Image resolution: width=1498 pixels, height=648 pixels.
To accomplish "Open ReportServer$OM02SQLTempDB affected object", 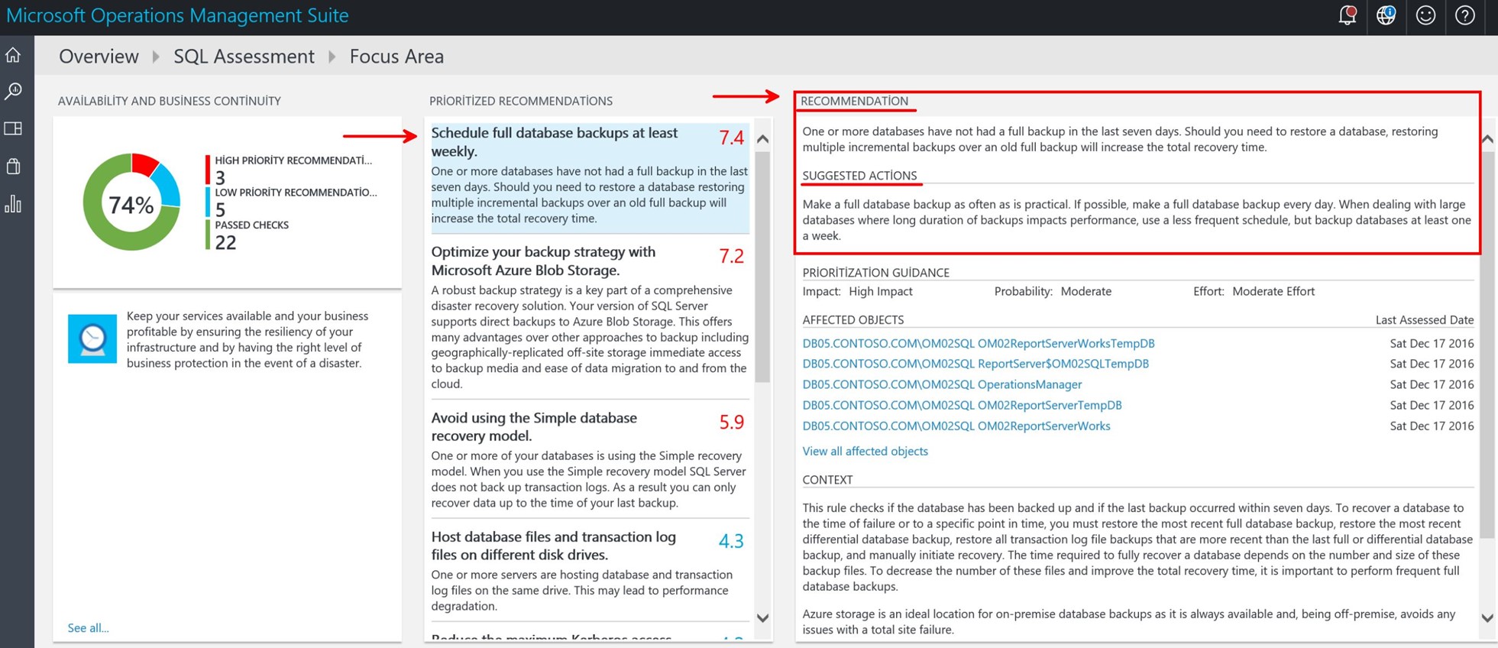I will pos(975,364).
